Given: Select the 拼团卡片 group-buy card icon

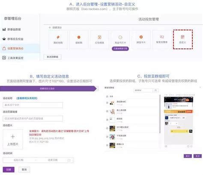Looking at the screenshot, I should [141, 37].
